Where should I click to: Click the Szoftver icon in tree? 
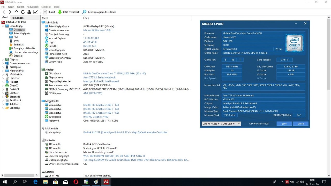(7, 93)
